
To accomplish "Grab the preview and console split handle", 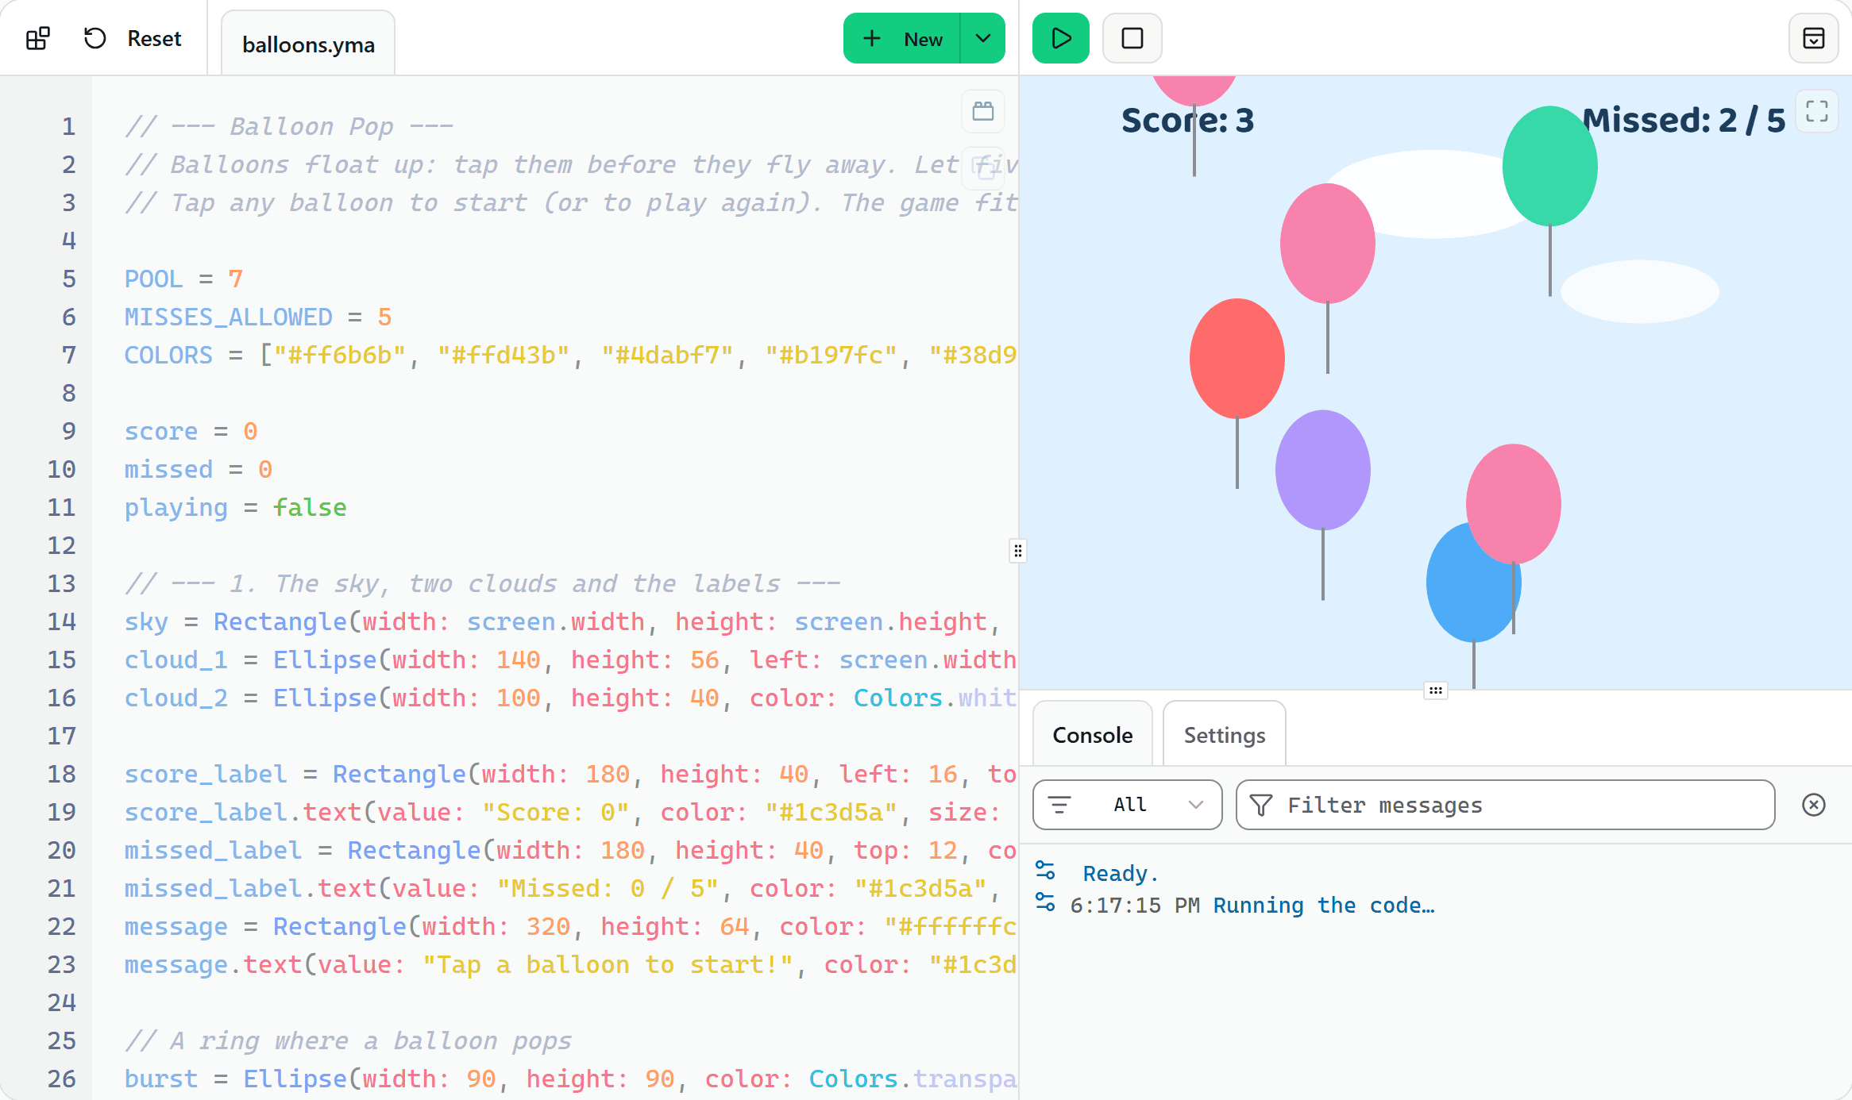I will (x=1435, y=690).
